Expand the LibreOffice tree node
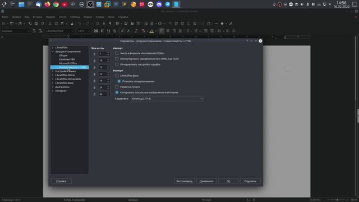The width and height of the screenshot is (359, 202). click(53, 48)
